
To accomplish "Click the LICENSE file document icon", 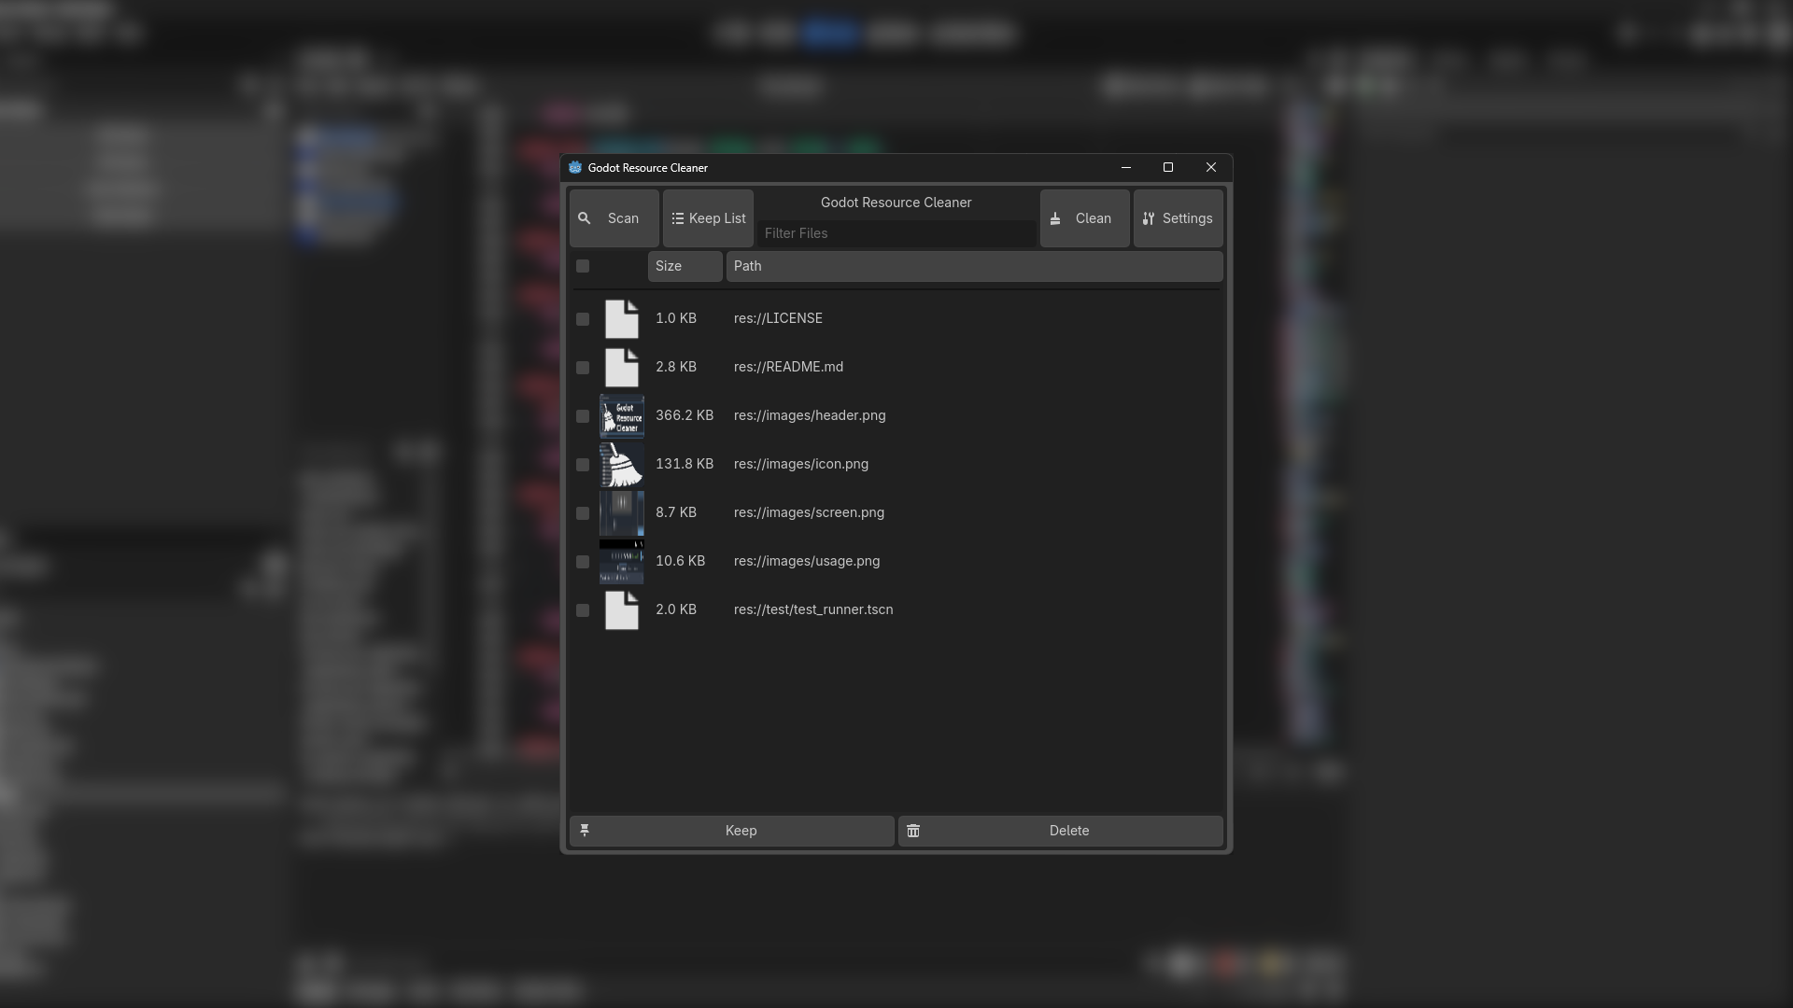I will [622, 319].
